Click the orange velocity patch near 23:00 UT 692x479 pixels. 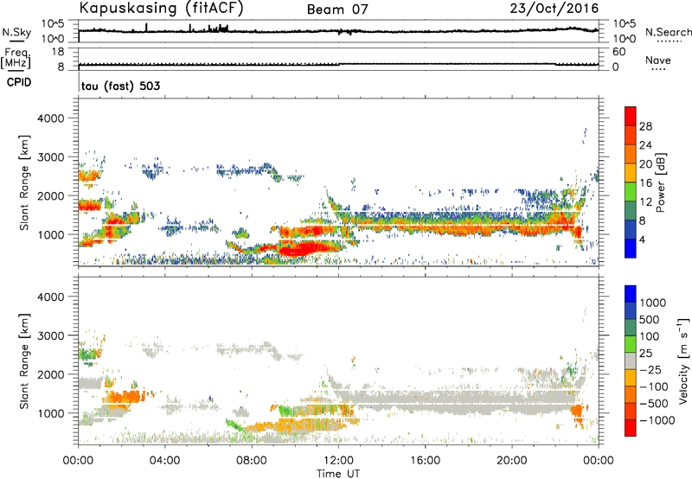point(577,412)
